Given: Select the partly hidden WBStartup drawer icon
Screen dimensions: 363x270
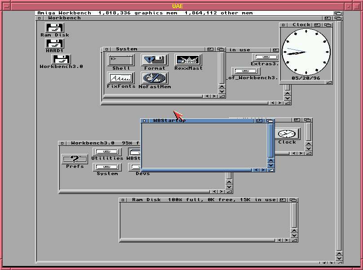Looking at the screenshot, I should [x=134, y=152].
